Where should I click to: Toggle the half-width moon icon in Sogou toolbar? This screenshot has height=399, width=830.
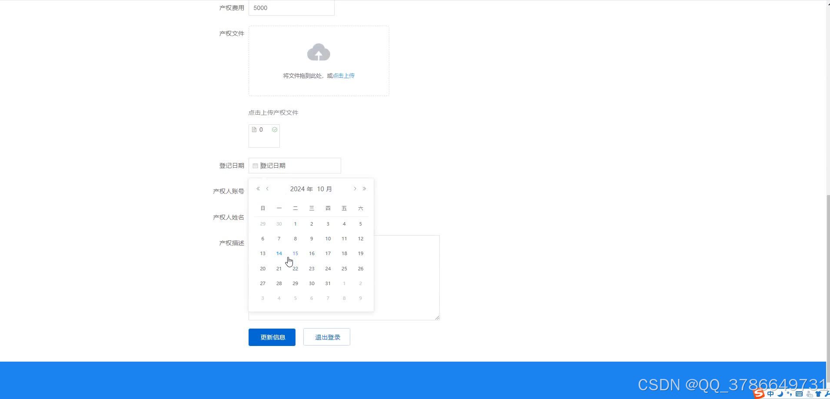[x=781, y=394]
